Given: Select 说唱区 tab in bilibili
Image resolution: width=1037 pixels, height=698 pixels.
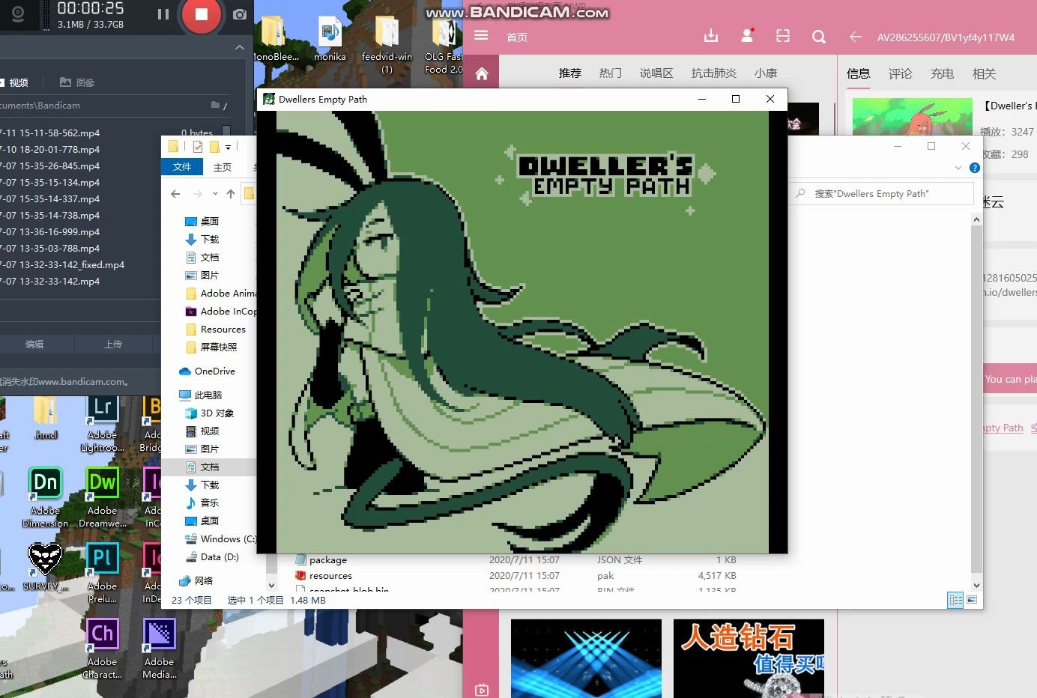Looking at the screenshot, I should coord(656,73).
